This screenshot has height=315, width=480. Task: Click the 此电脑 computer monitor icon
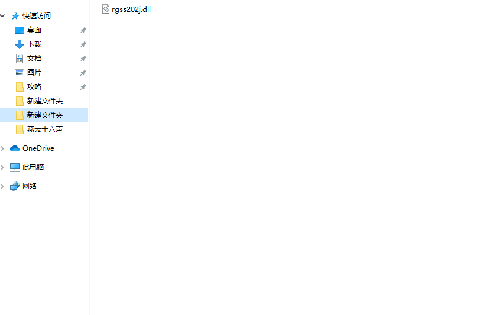(x=15, y=167)
